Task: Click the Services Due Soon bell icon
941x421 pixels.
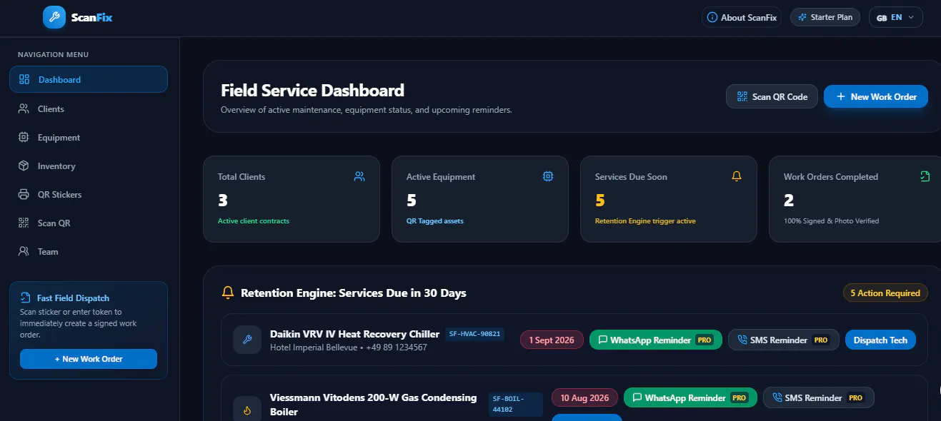Action: pos(737,176)
